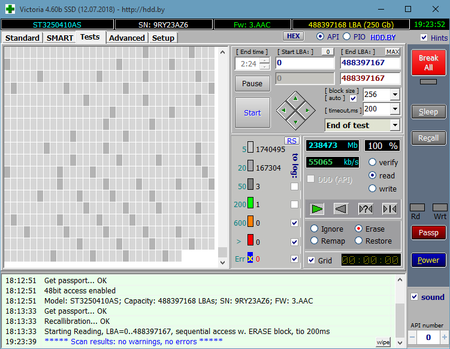Choose random seek mode icon
450x349 pixels.
click(366, 209)
